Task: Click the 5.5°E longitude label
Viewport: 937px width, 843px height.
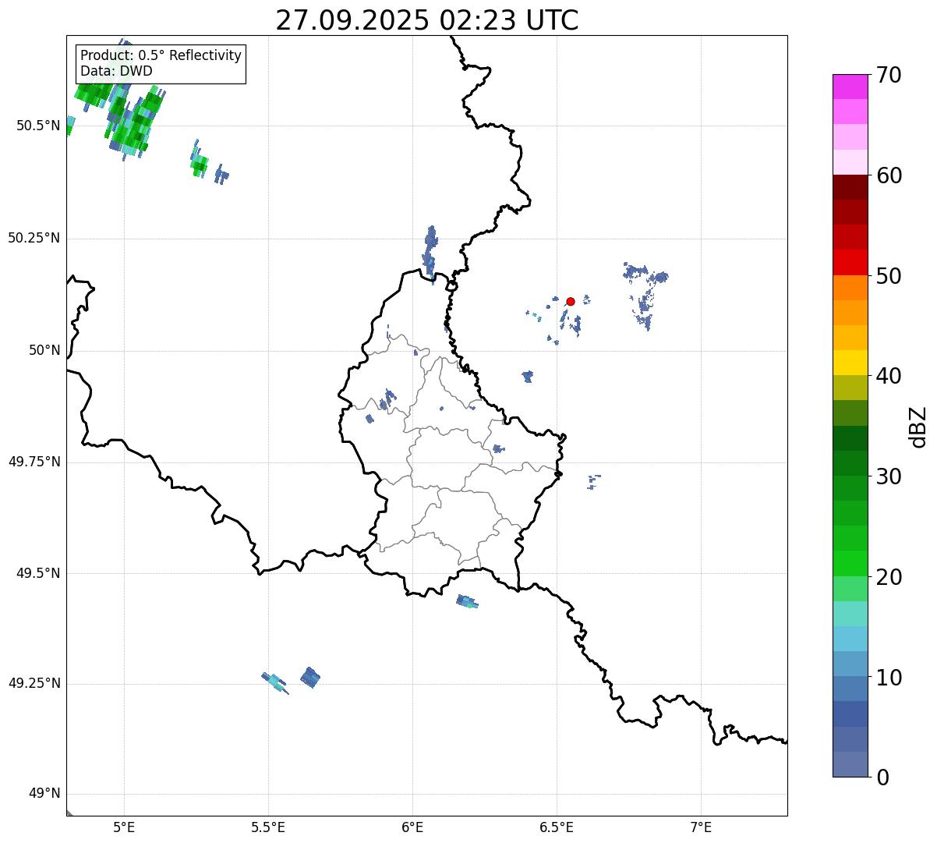Action: click(x=268, y=827)
